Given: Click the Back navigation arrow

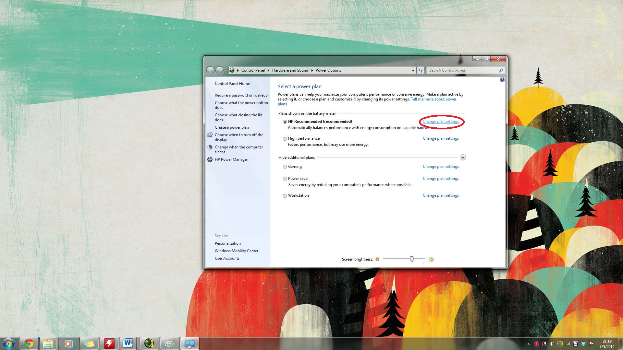Looking at the screenshot, I should pos(210,70).
